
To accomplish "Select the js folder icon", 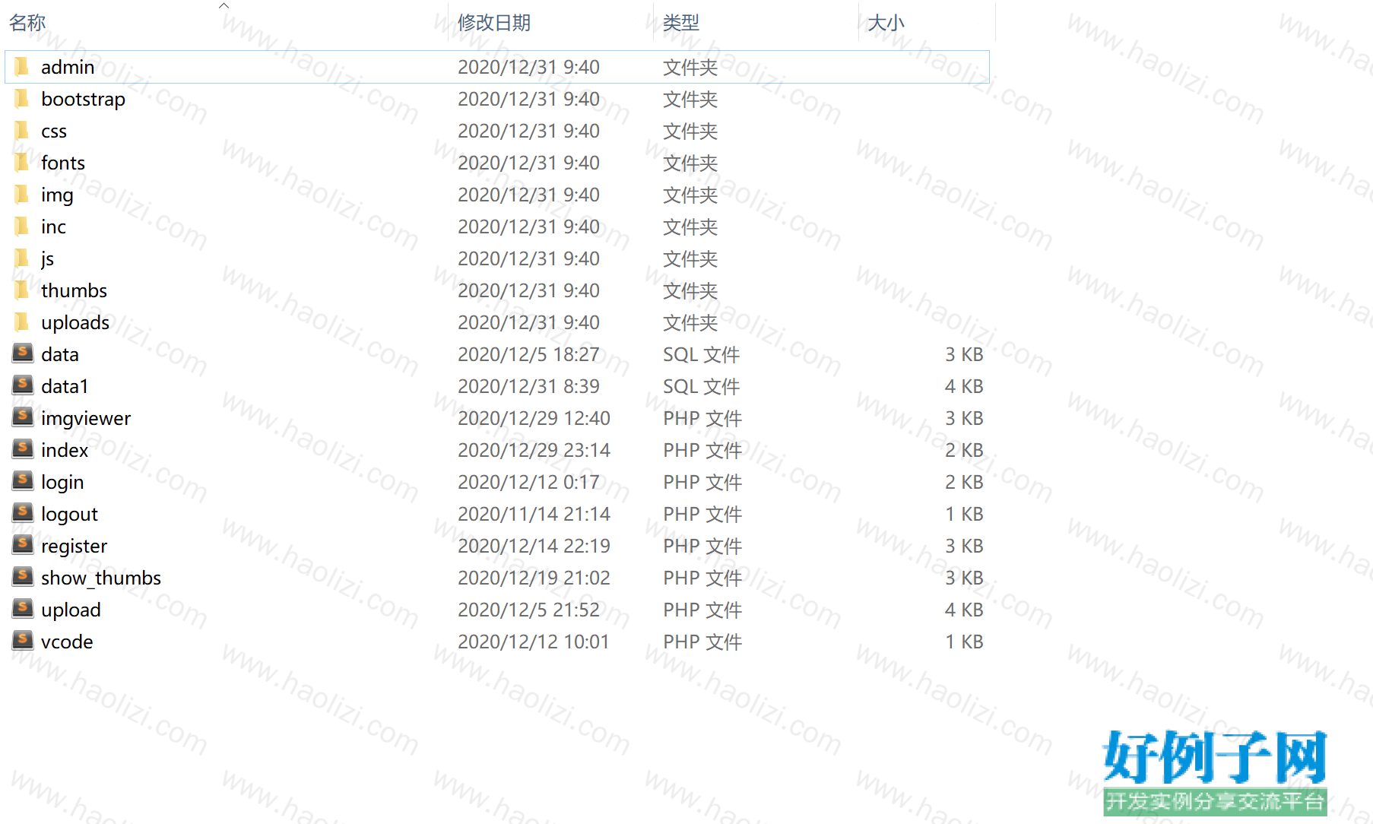I will point(22,258).
